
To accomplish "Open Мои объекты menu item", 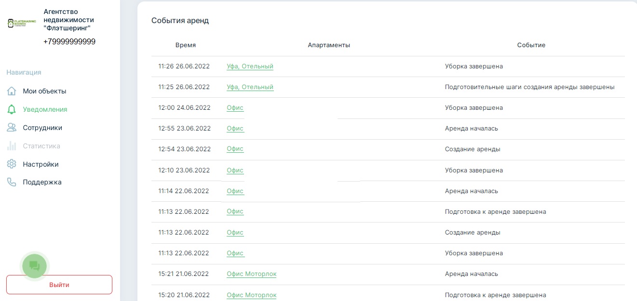I will pos(44,91).
